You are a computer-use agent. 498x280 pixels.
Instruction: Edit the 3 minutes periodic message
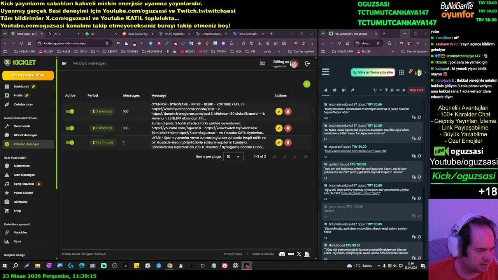(x=279, y=128)
